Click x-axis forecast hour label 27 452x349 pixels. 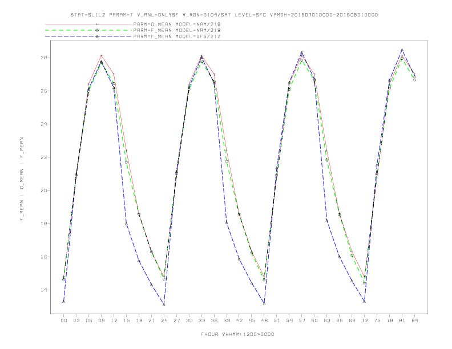(x=176, y=320)
